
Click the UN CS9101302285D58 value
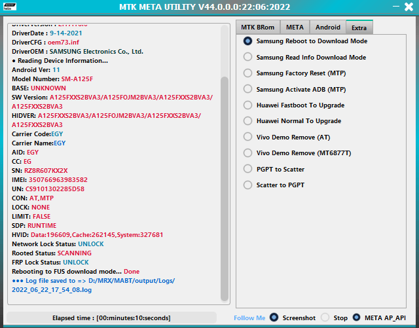click(55, 189)
